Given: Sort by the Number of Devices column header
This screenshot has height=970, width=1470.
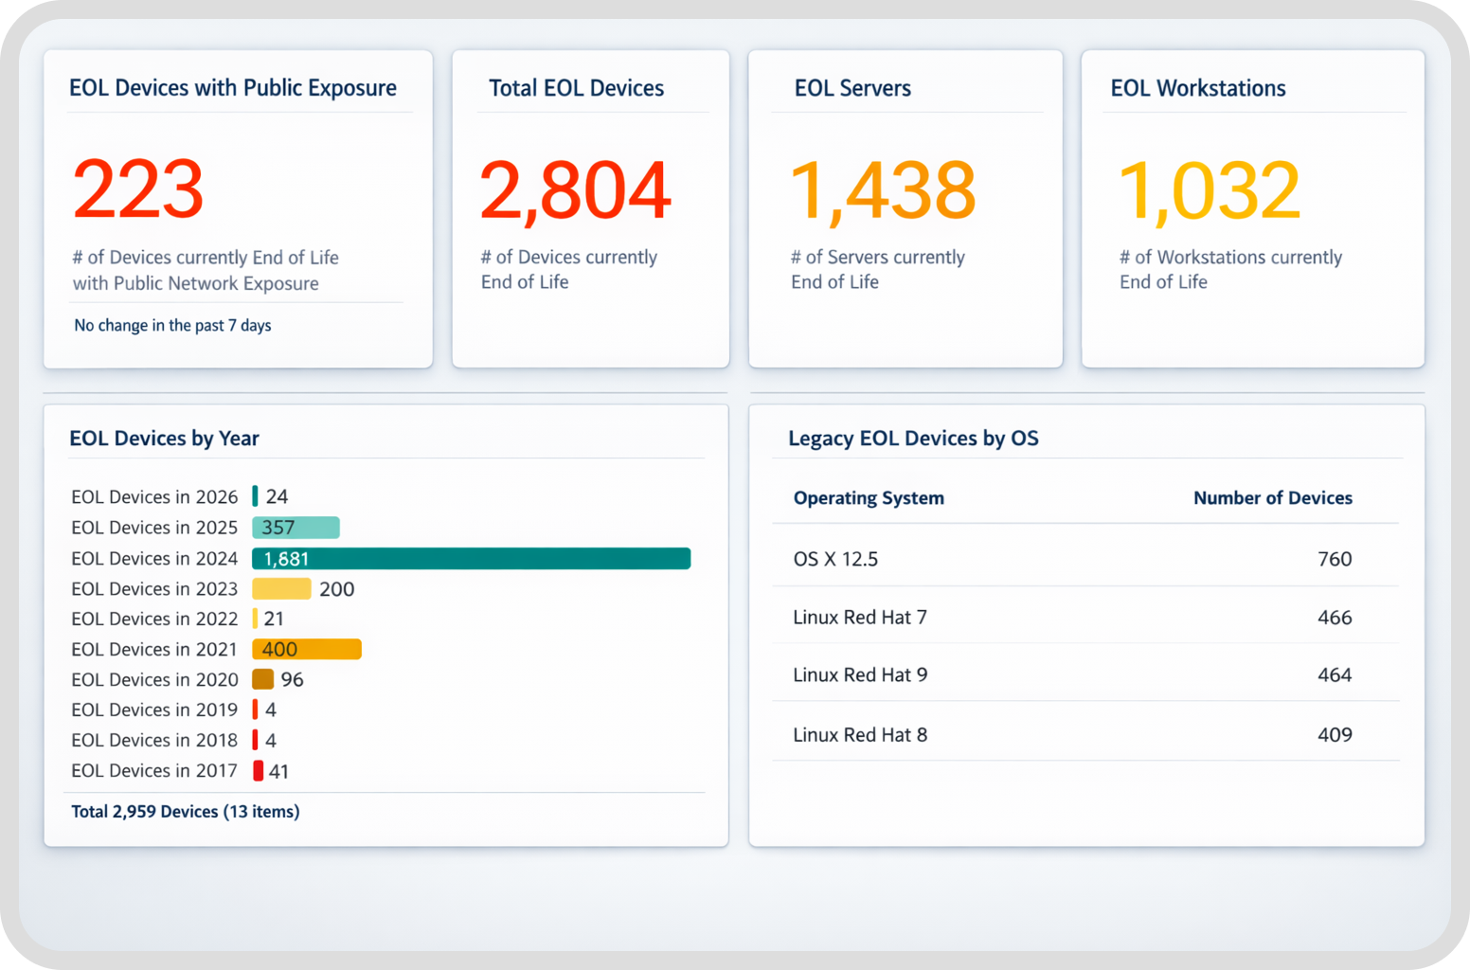Looking at the screenshot, I should coord(1272,498).
